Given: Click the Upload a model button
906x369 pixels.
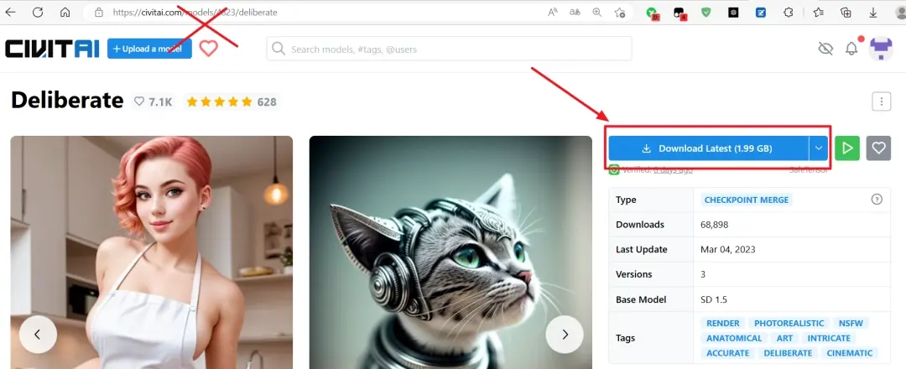Looking at the screenshot, I should click(x=149, y=49).
